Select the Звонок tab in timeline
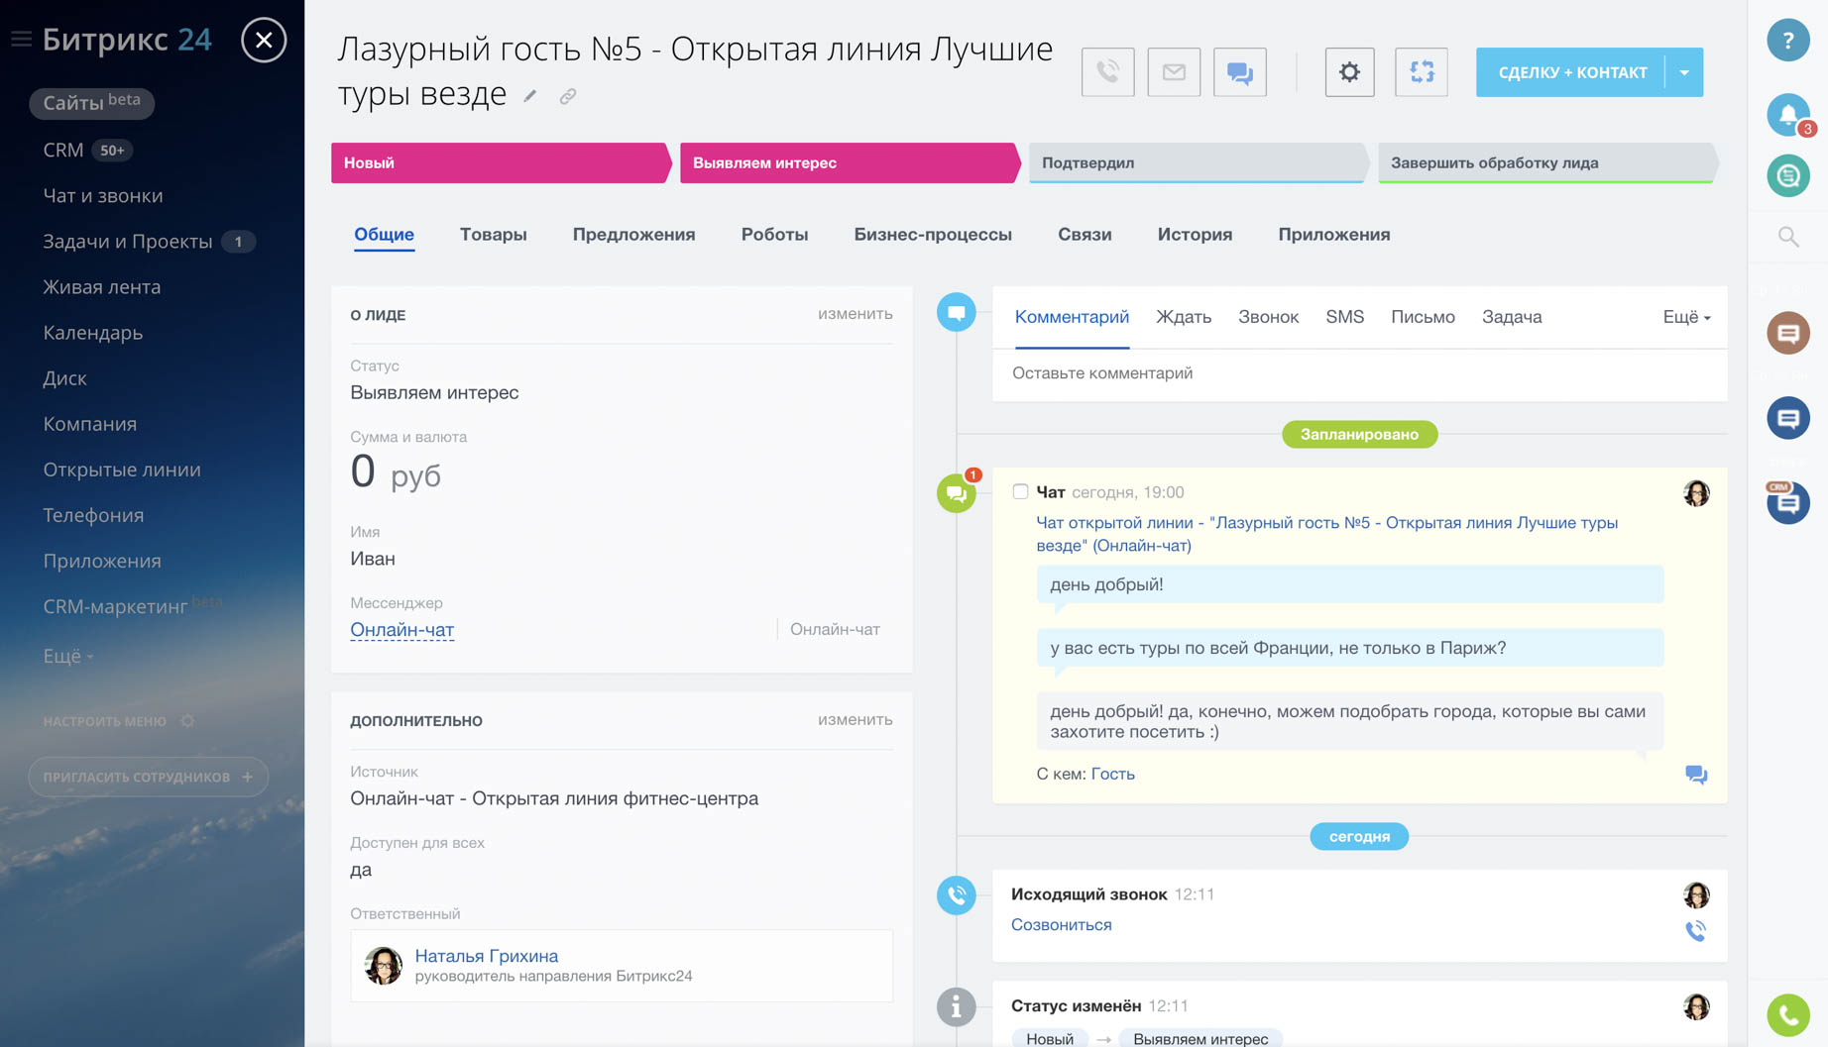This screenshot has width=1828, height=1047. pos(1268,317)
